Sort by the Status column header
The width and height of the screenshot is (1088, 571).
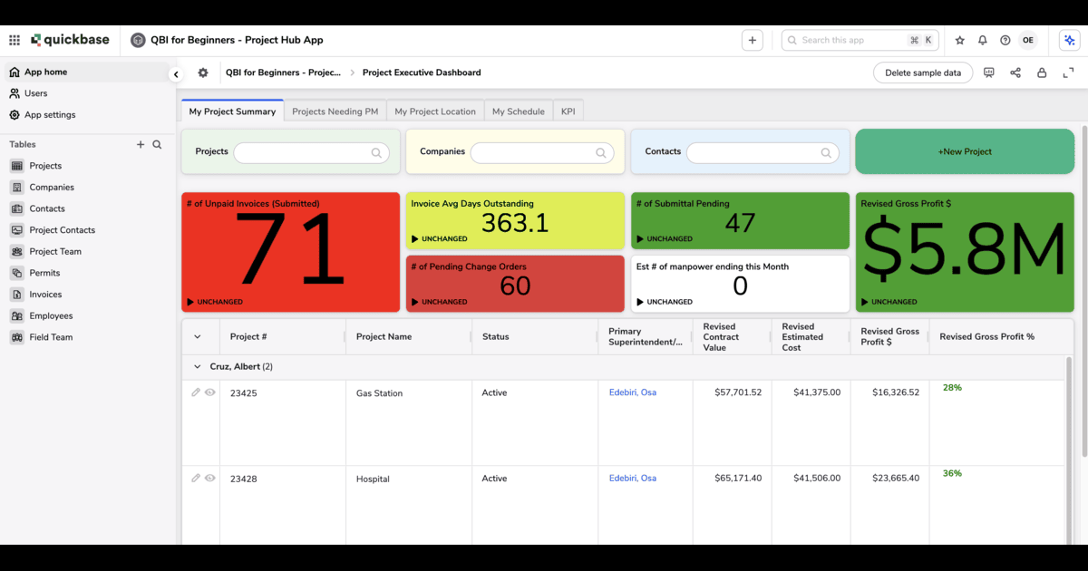[x=535, y=336]
